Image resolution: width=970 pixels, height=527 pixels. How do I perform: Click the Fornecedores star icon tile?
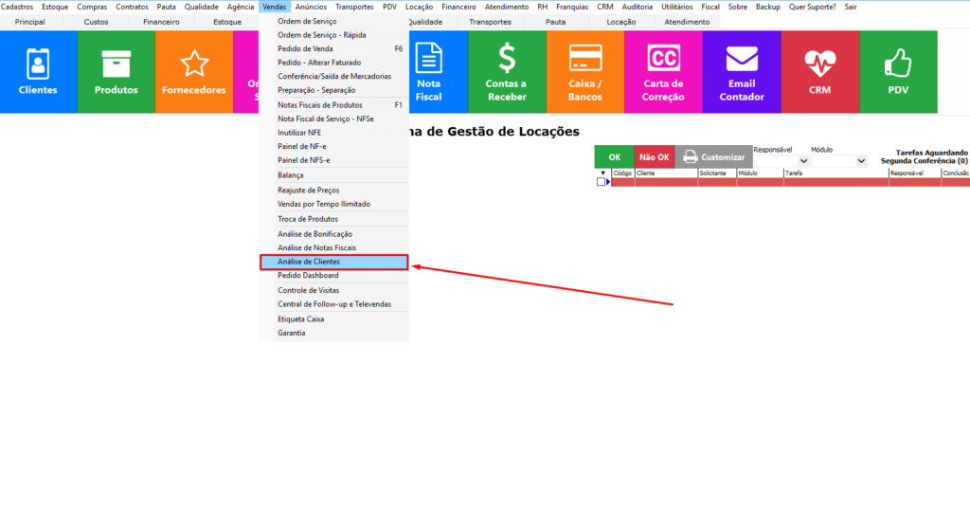click(194, 71)
